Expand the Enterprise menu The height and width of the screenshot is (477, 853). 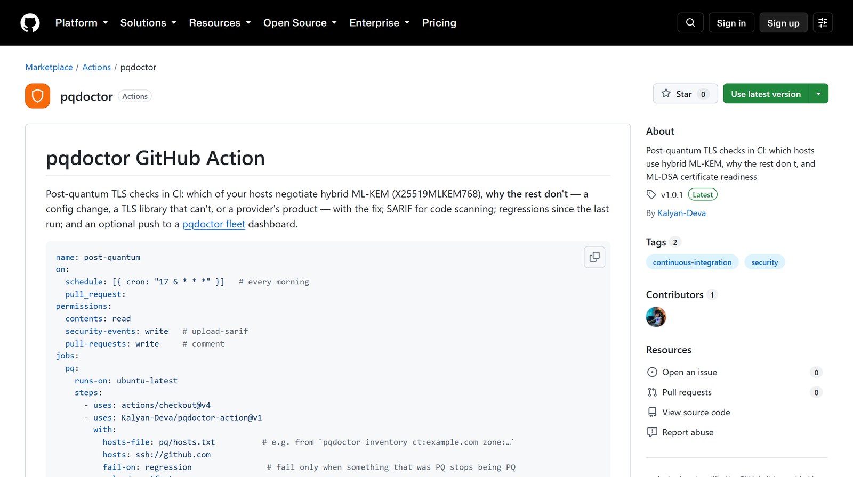pyautogui.click(x=380, y=23)
